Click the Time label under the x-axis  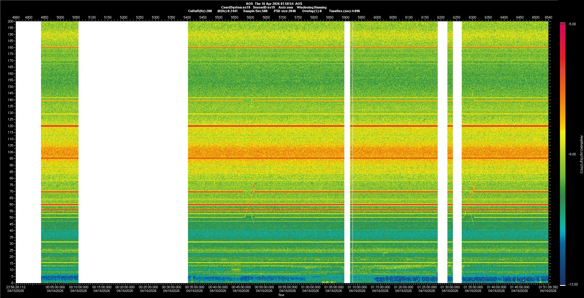(281, 295)
